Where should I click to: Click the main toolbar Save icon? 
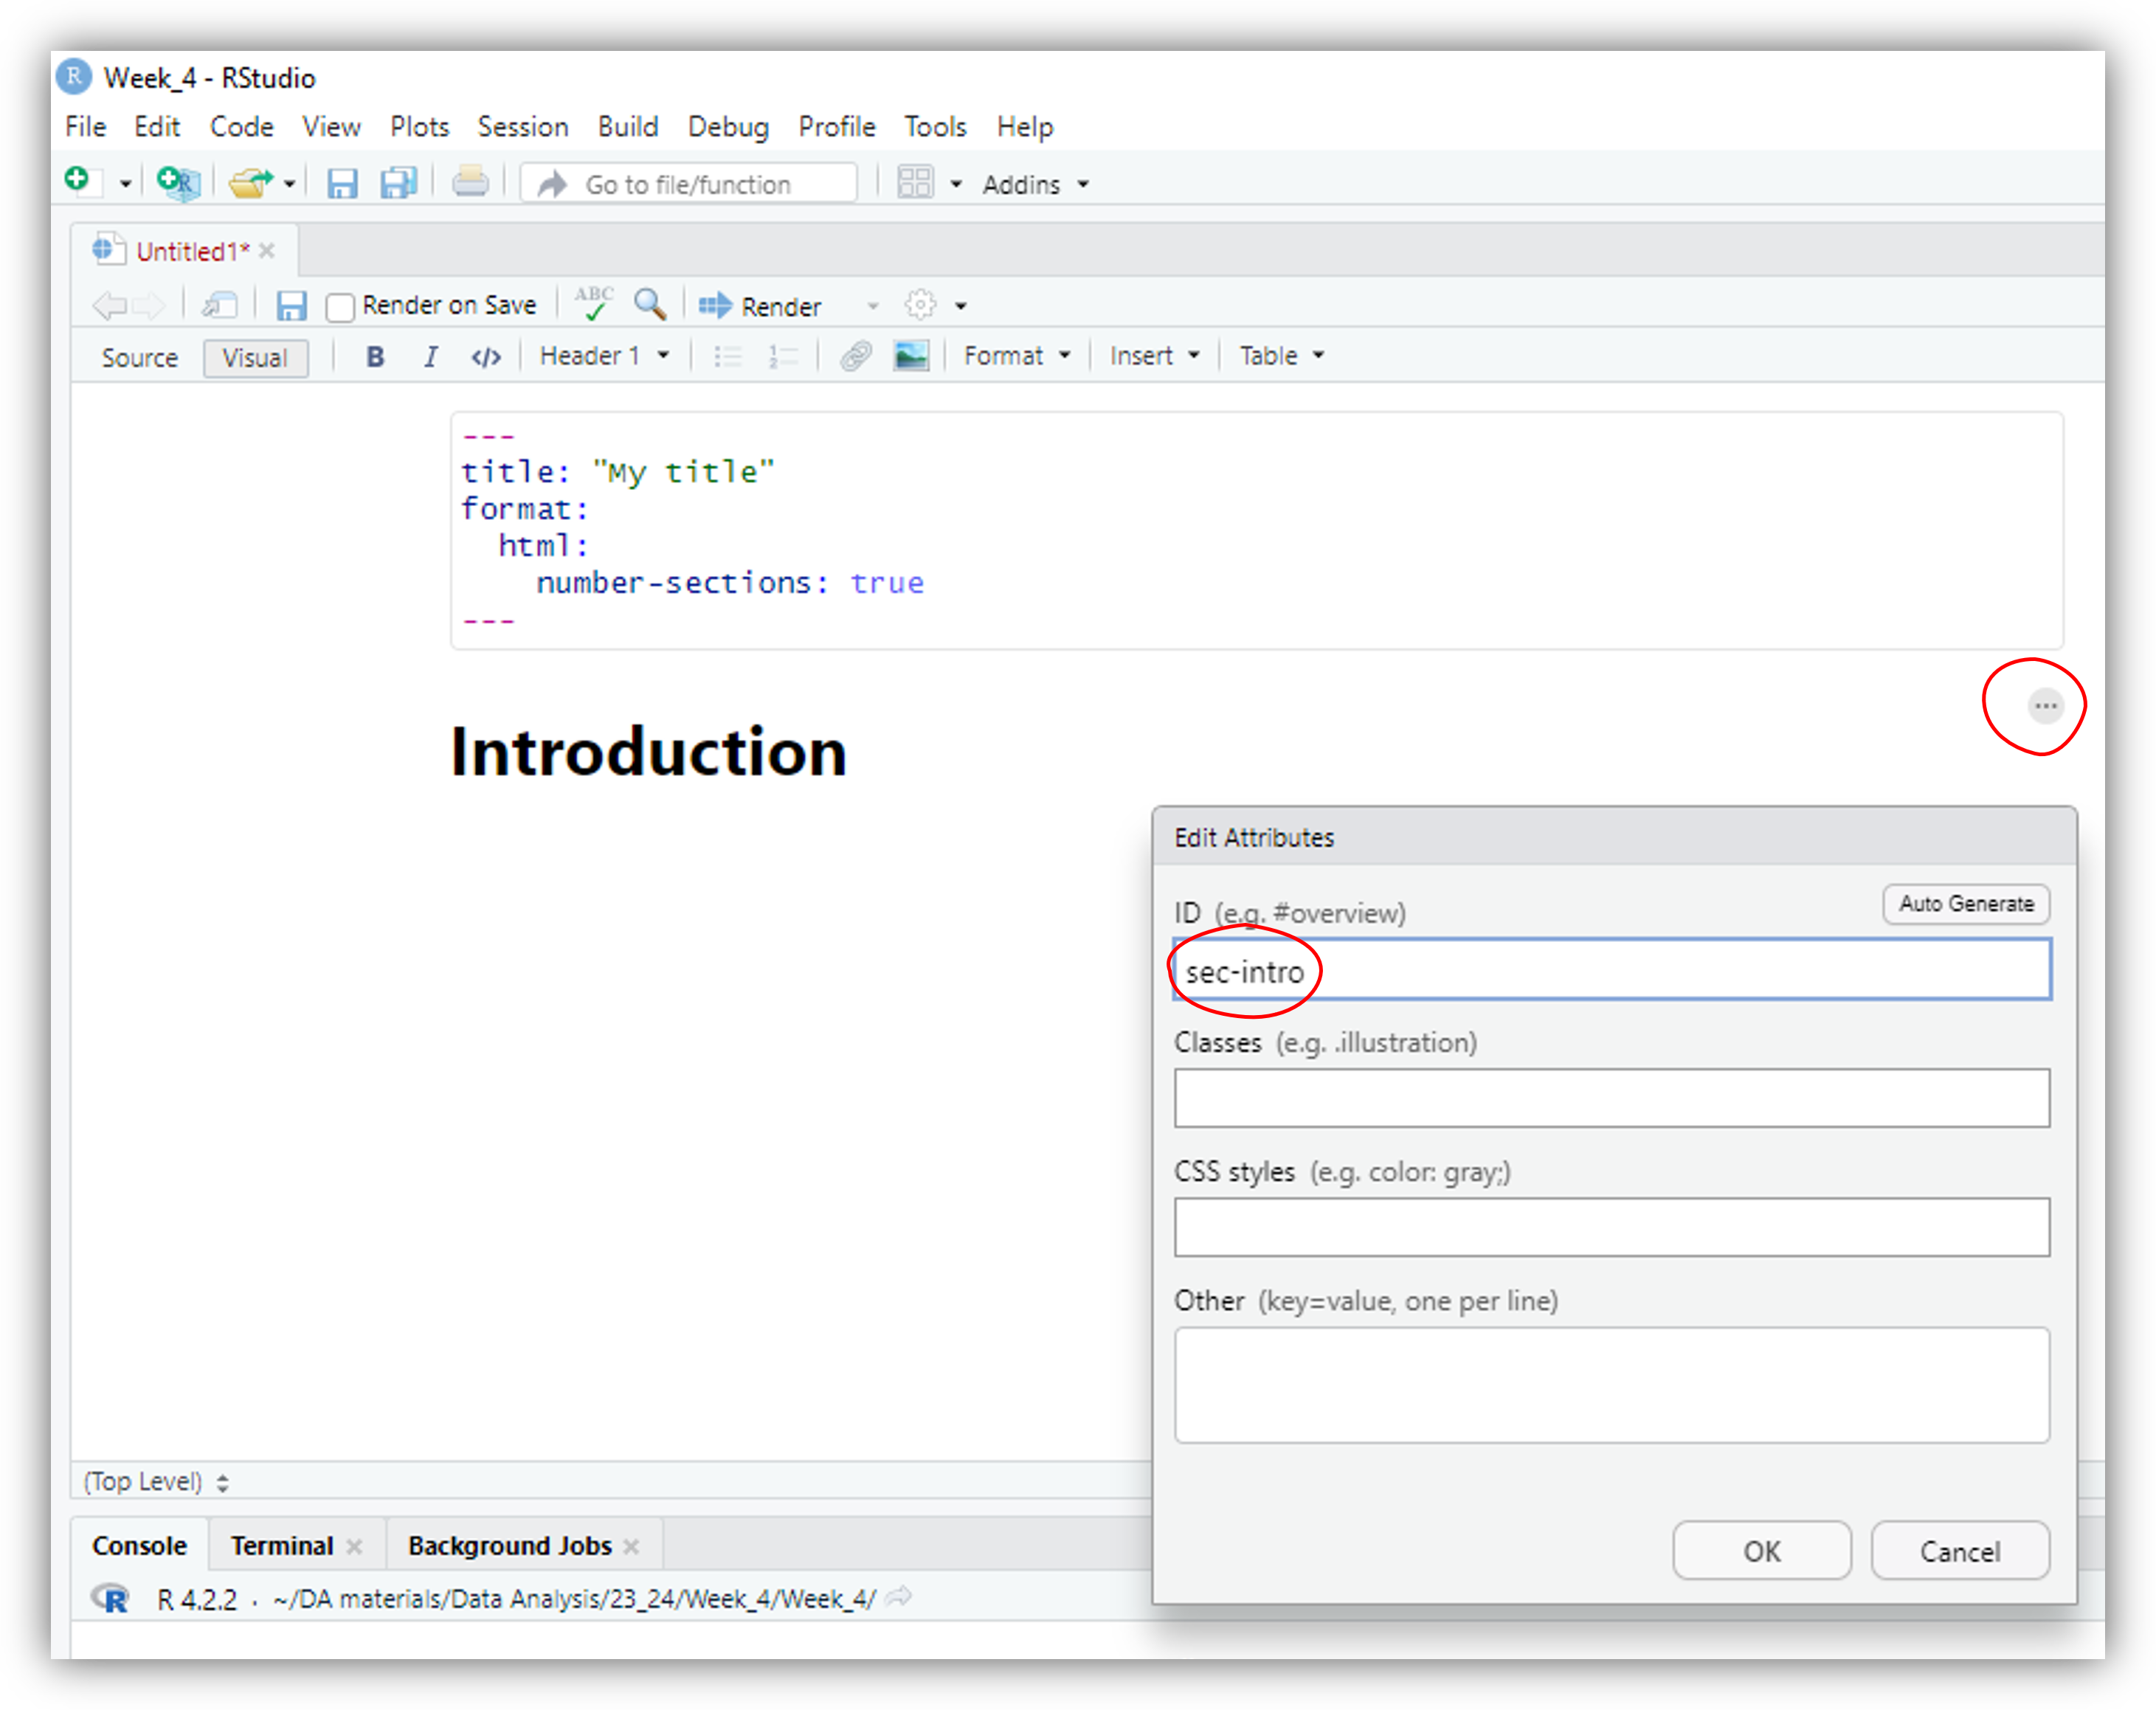point(342,183)
